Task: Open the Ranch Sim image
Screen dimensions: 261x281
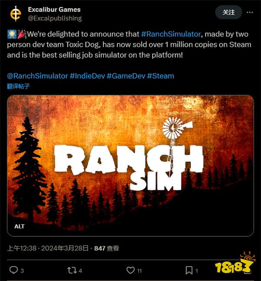Action: tap(130, 166)
